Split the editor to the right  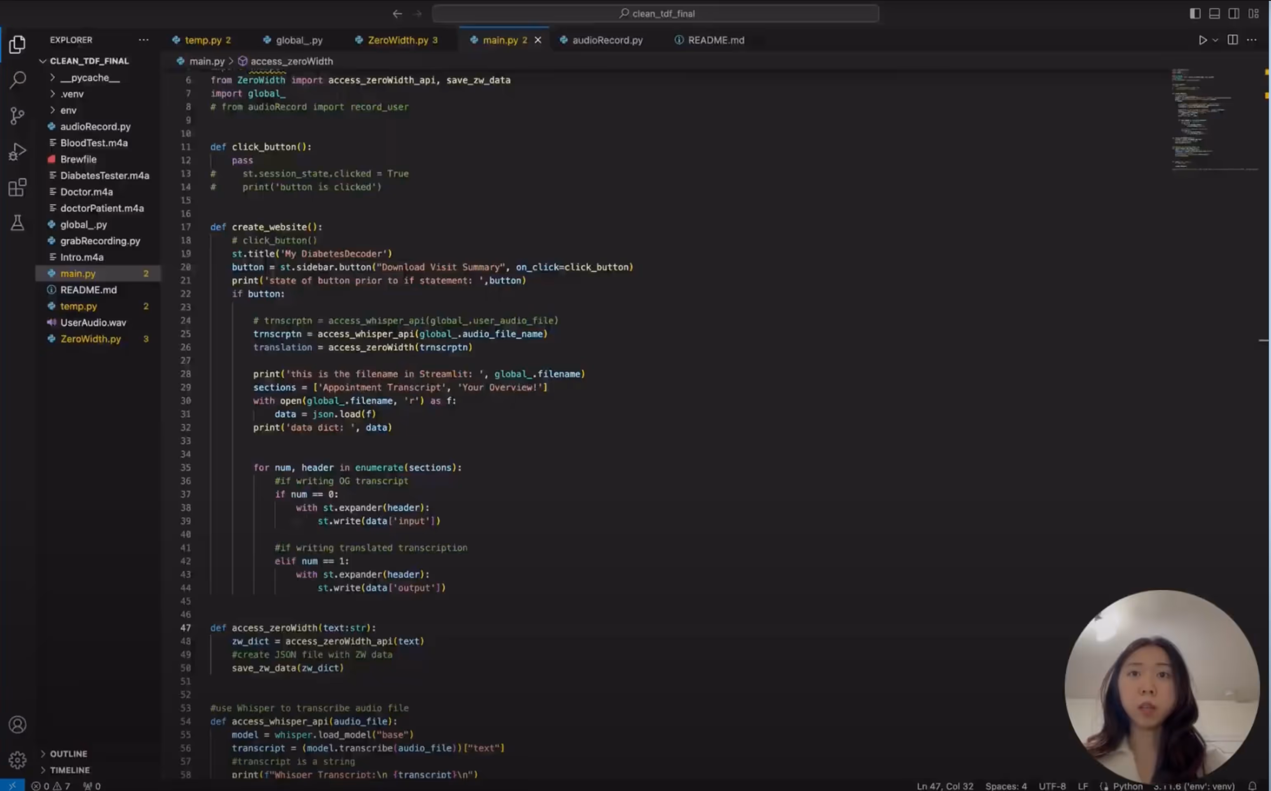1233,40
